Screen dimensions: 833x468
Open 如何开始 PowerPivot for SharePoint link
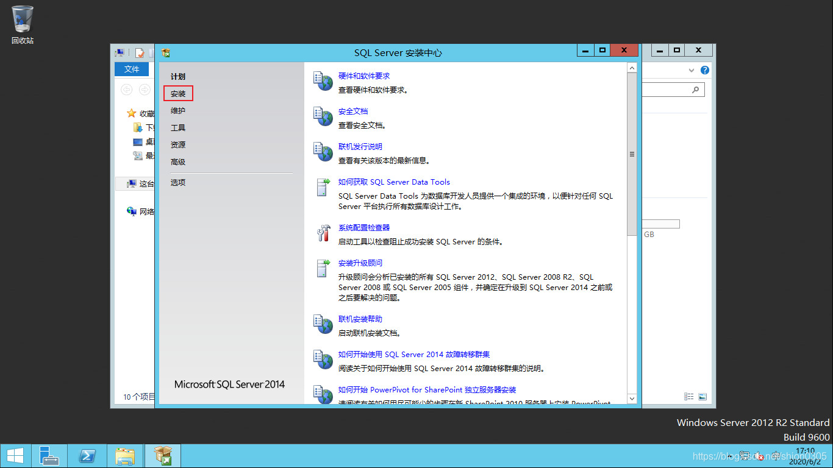[x=427, y=390]
